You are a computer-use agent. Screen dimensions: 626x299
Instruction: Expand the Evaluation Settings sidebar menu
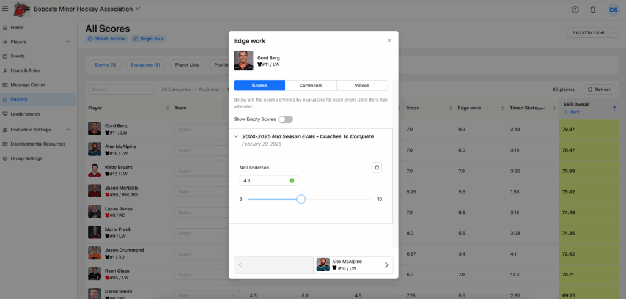pos(68,130)
